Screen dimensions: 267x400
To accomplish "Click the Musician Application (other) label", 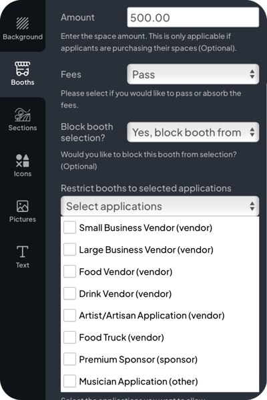I will [x=138, y=381].
